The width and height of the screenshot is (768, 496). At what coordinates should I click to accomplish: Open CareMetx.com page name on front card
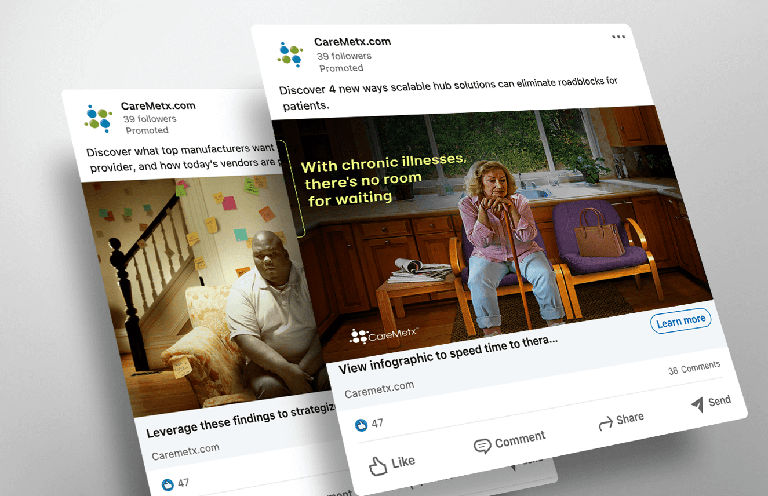pyautogui.click(x=352, y=42)
